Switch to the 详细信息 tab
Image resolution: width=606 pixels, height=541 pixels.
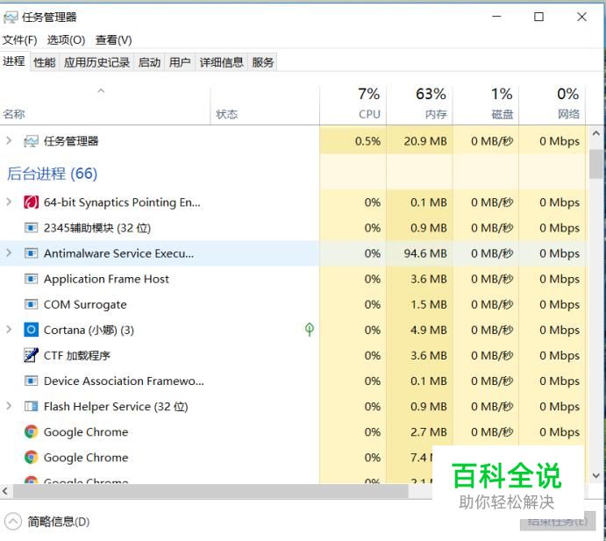click(222, 62)
